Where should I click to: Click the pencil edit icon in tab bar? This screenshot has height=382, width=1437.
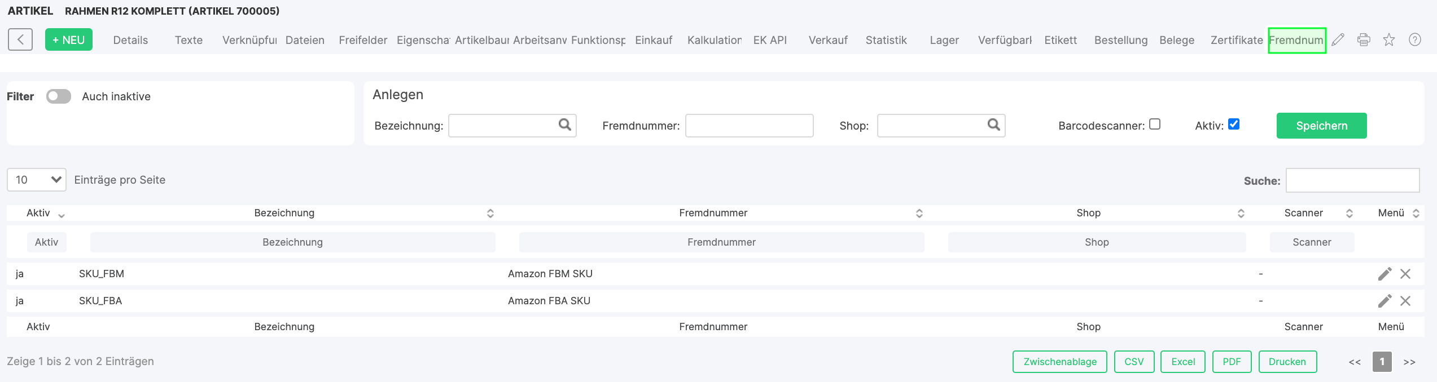(x=1338, y=39)
